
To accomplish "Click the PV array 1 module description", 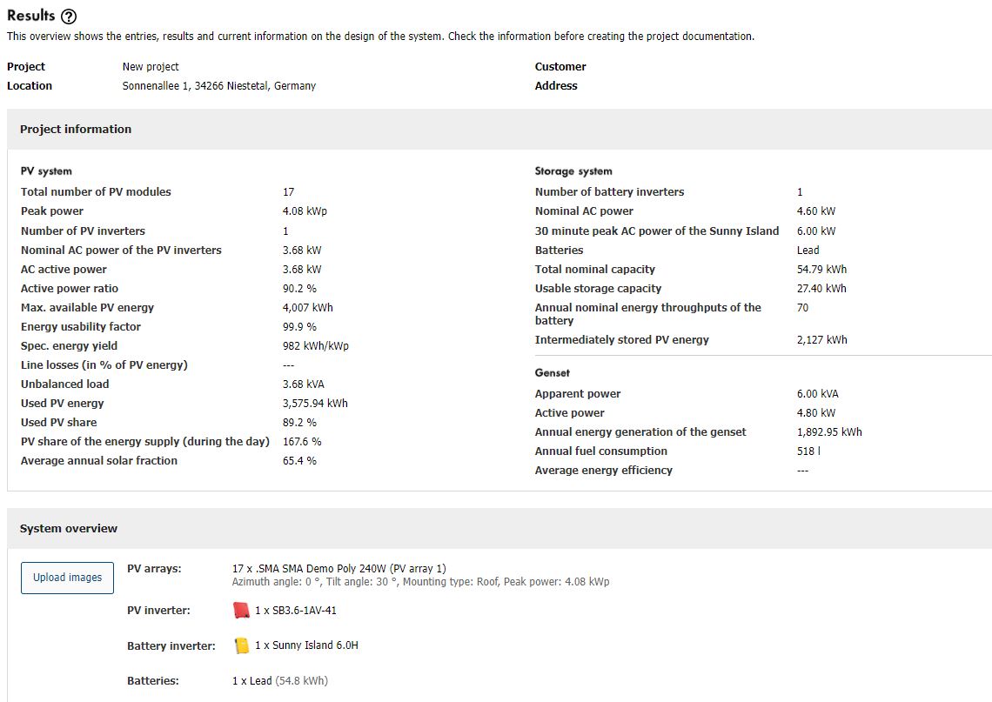I will click(x=339, y=569).
